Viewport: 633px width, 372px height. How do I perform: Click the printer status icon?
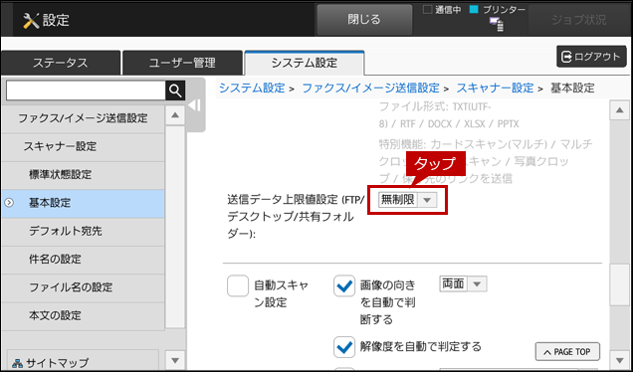pyautogui.click(x=496, y=25)
